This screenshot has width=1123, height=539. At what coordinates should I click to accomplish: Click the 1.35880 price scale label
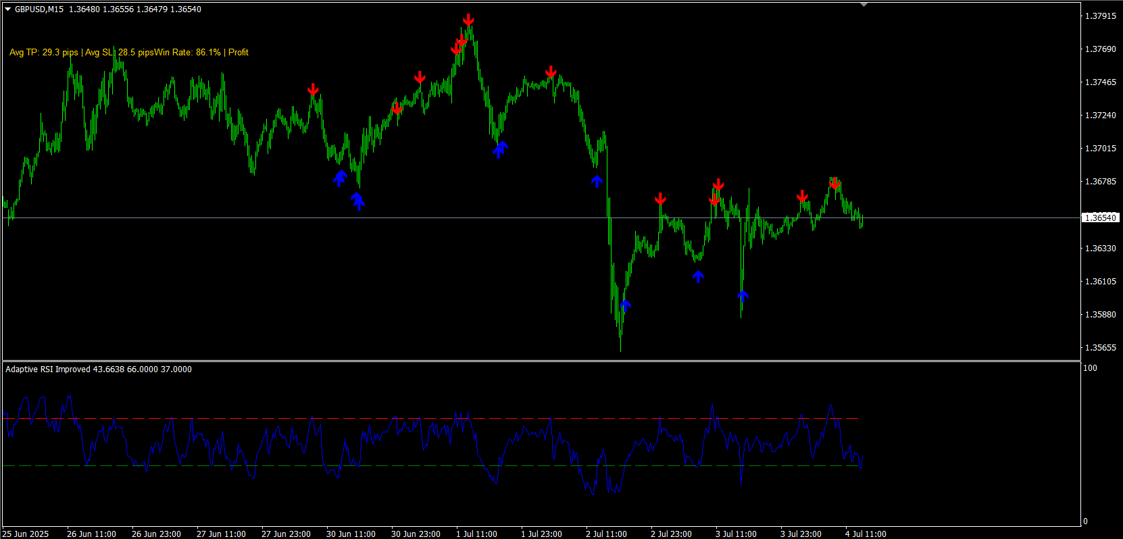point(1101,314)
